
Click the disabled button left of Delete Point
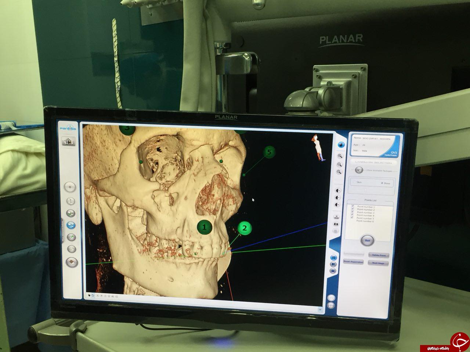(x=354, y=254)
